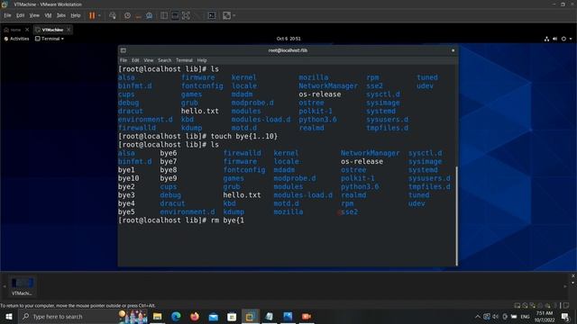Open the terminal File menu
577x324 pixels.
(x=124, y=60)
